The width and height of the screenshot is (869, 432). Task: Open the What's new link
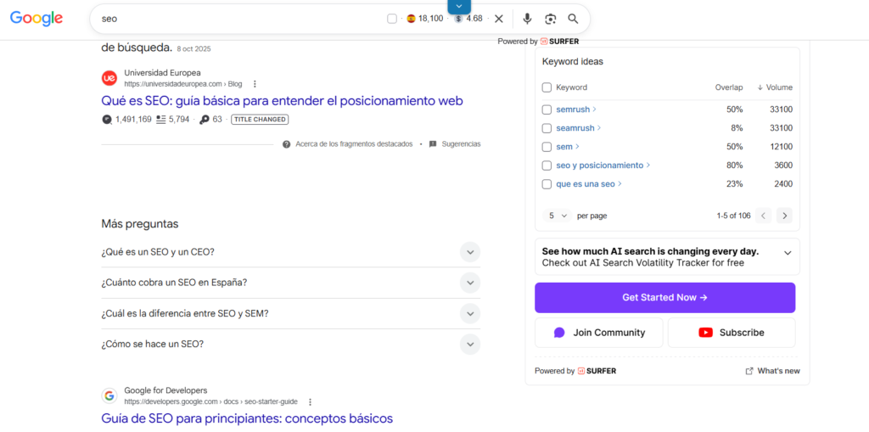pyautogui.click(x=772, y=371)
